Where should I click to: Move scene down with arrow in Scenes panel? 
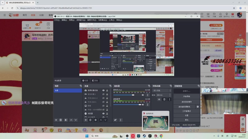76,120
